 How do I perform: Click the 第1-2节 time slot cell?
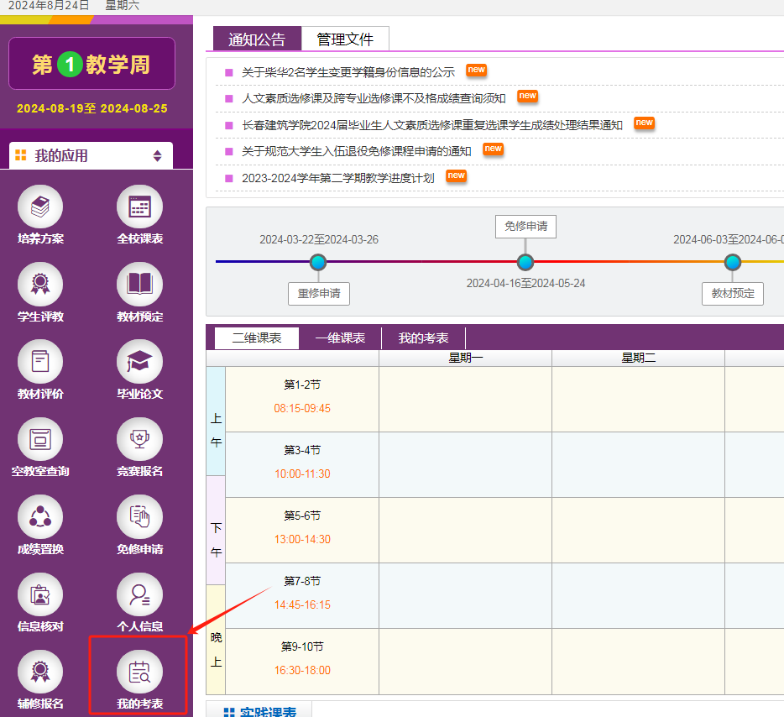pyautogui.click(x=302, y=399)
